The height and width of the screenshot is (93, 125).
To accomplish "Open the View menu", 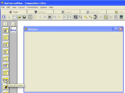I will 14,7.
